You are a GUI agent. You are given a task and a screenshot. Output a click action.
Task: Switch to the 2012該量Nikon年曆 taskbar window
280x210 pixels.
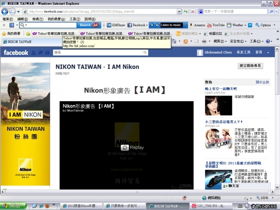[x=81, y=206]
